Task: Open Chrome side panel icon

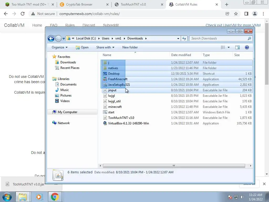Action: [246, 14]
